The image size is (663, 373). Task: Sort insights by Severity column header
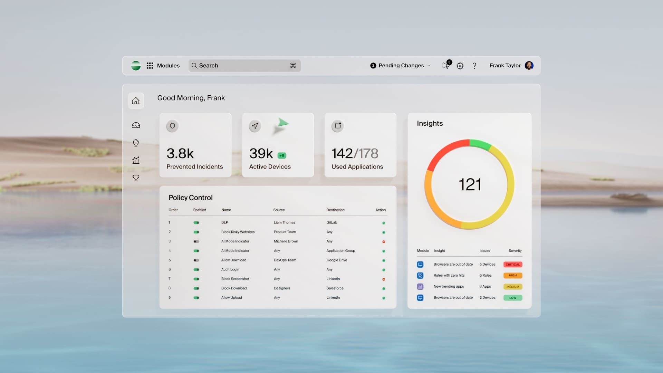(515, 251)
